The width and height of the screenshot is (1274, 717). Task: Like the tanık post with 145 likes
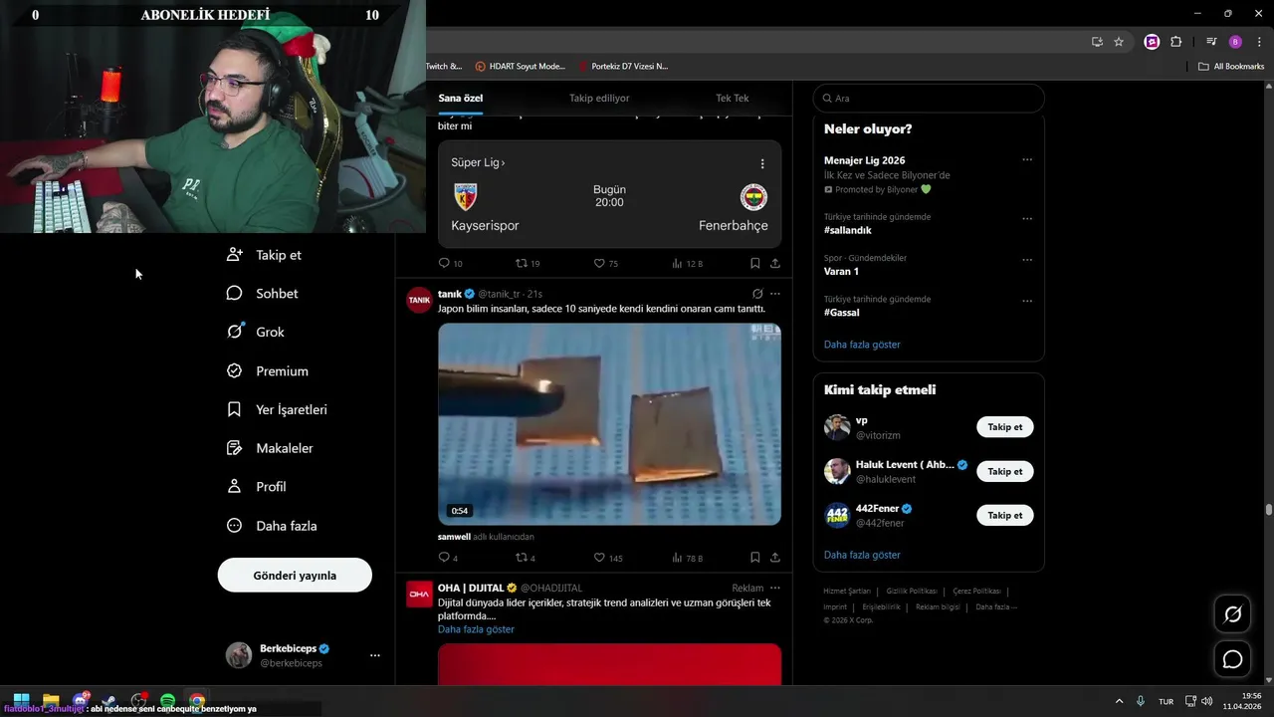point(607,558)
